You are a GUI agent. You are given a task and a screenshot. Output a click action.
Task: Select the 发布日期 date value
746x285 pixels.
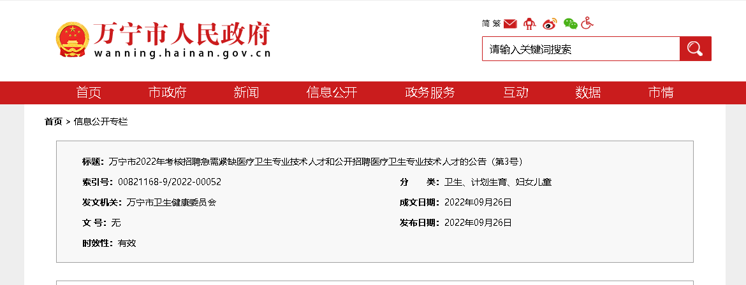point(478,222)
